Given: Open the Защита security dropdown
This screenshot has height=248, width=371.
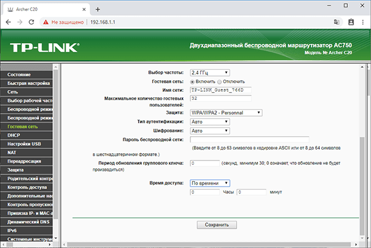Looking at the screenshot, I should 226,113.
